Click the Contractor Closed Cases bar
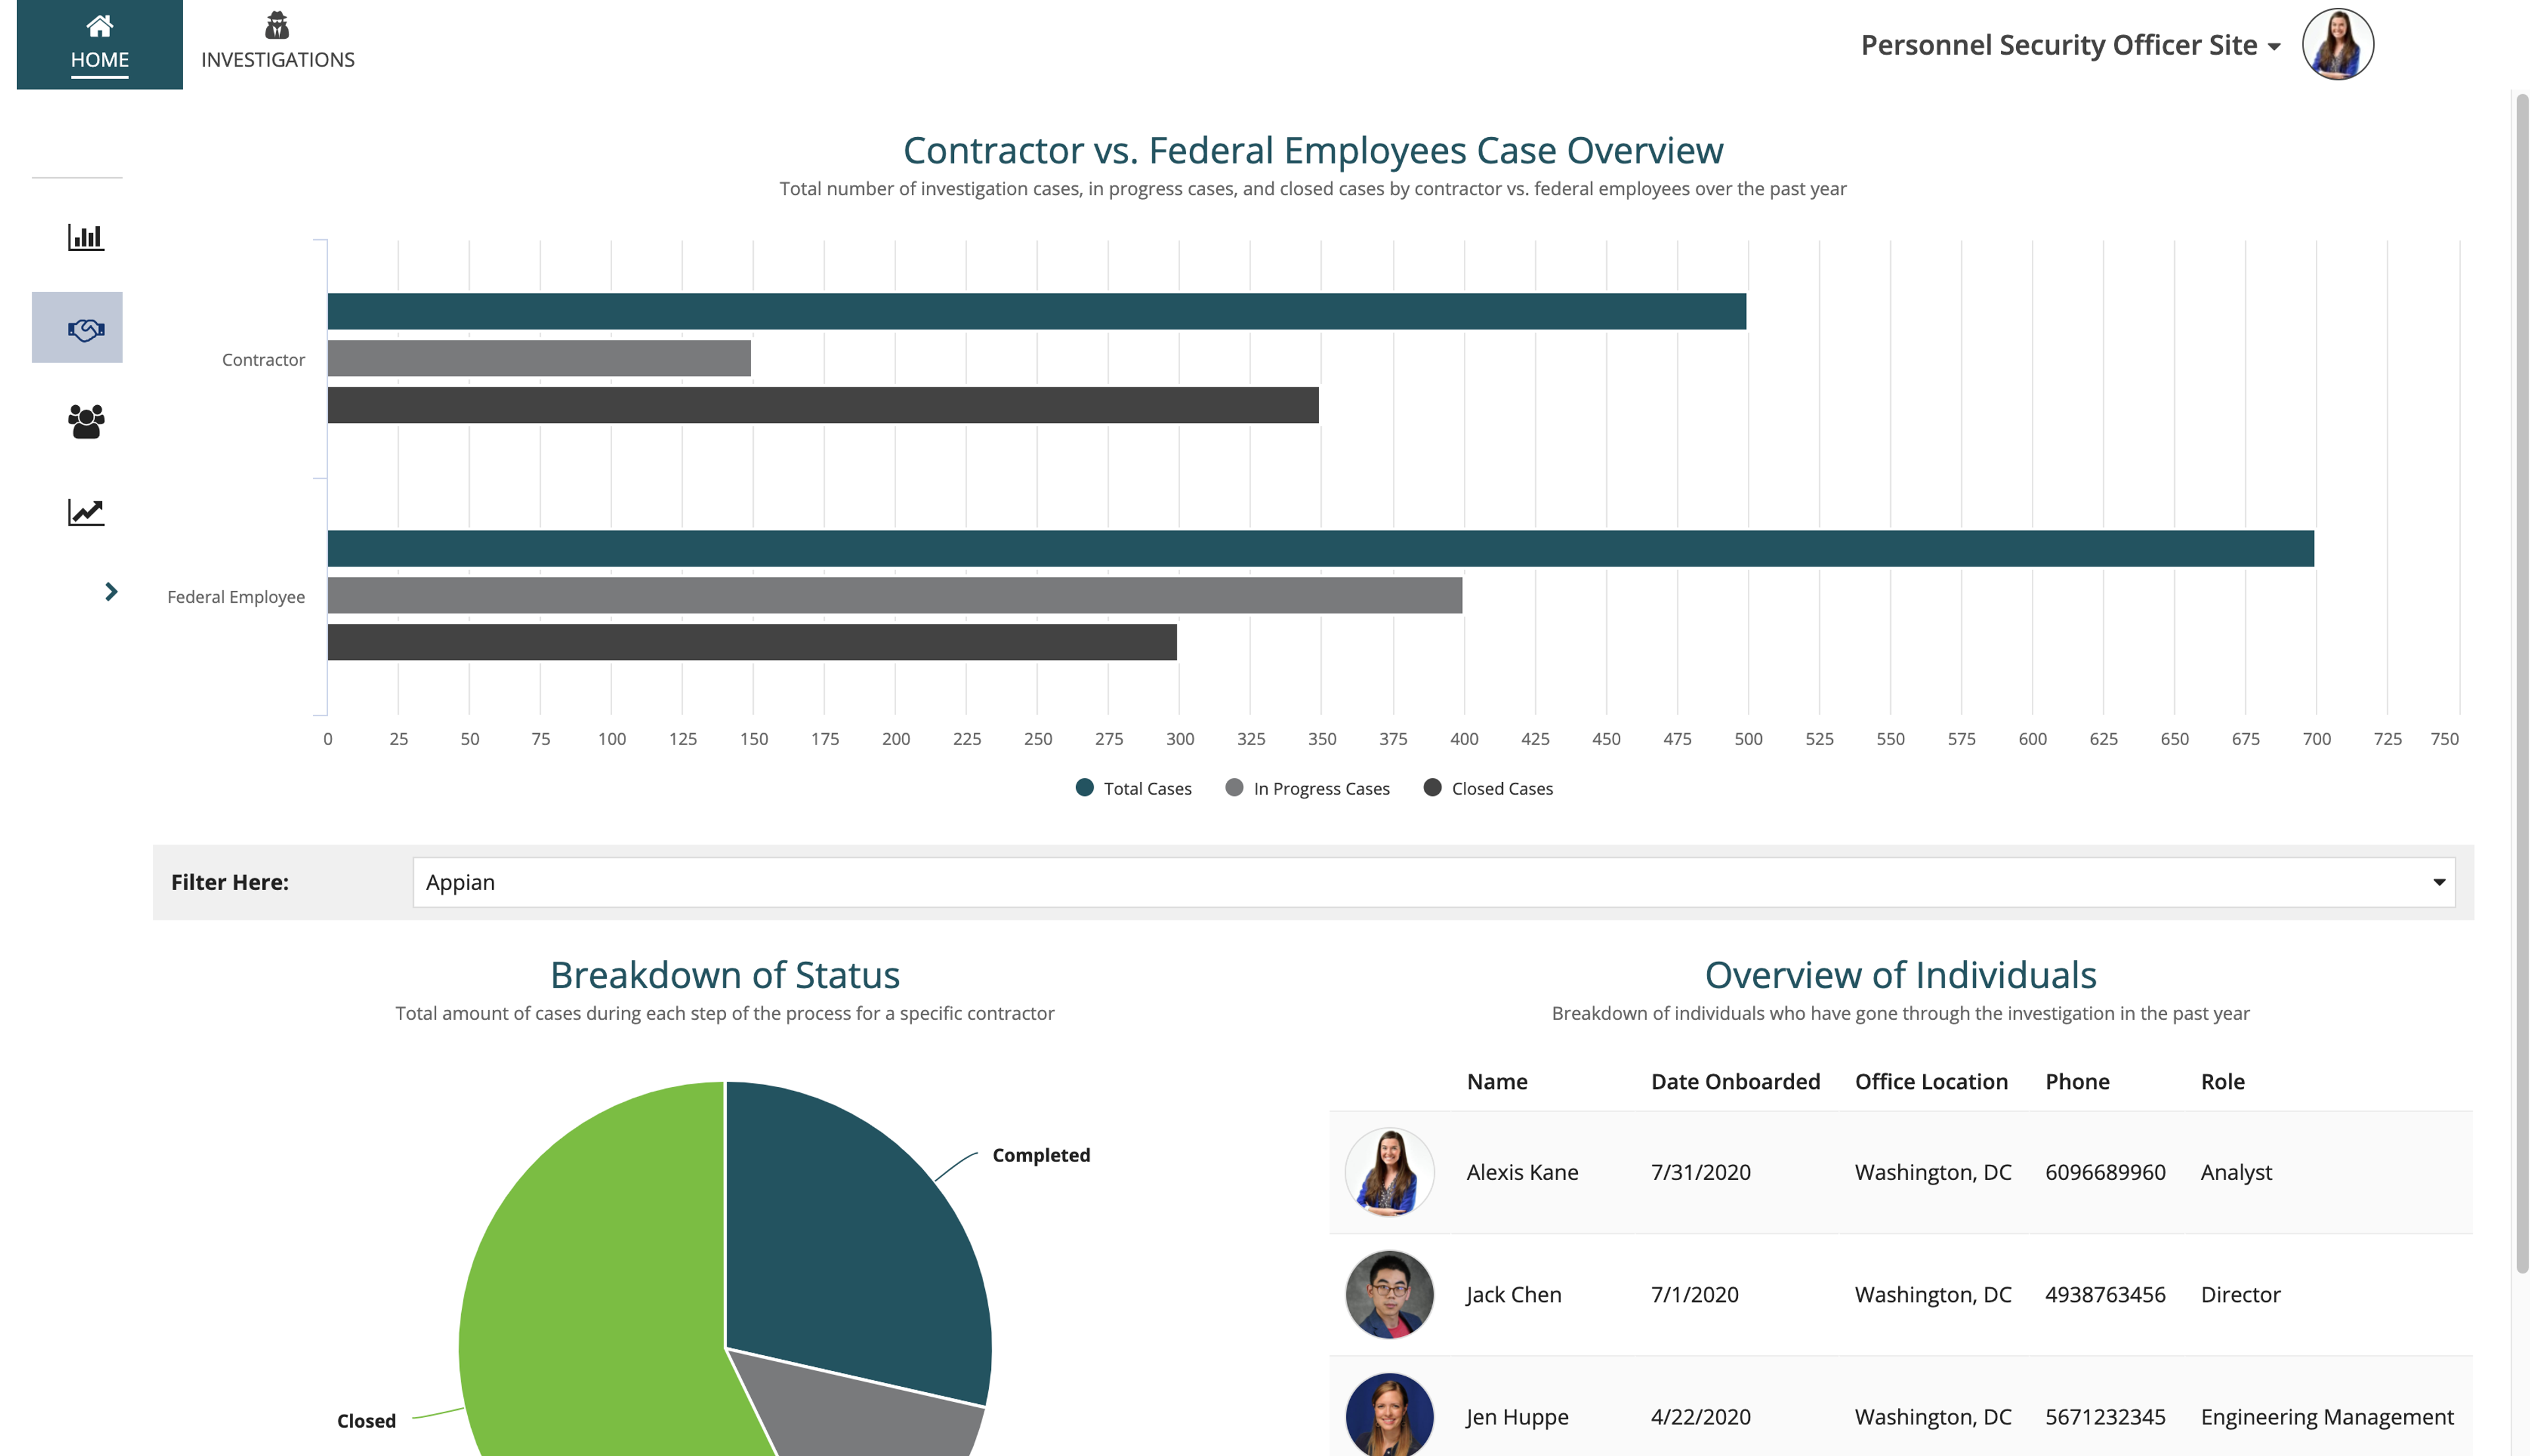Image resolution: width=2530 pixels, height=1456 pixels. (x=823, y=405)
